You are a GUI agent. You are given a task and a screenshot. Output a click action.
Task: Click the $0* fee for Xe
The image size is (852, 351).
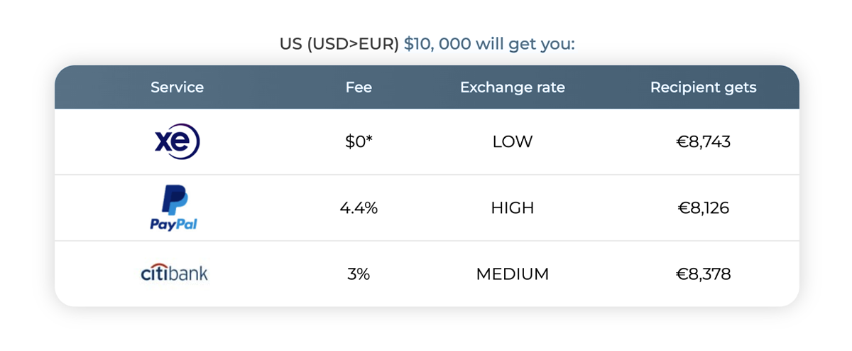[359, 142]
